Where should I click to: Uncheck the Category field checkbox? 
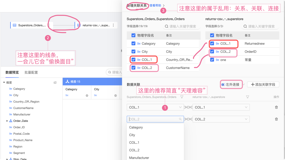[x=134, y=43]
